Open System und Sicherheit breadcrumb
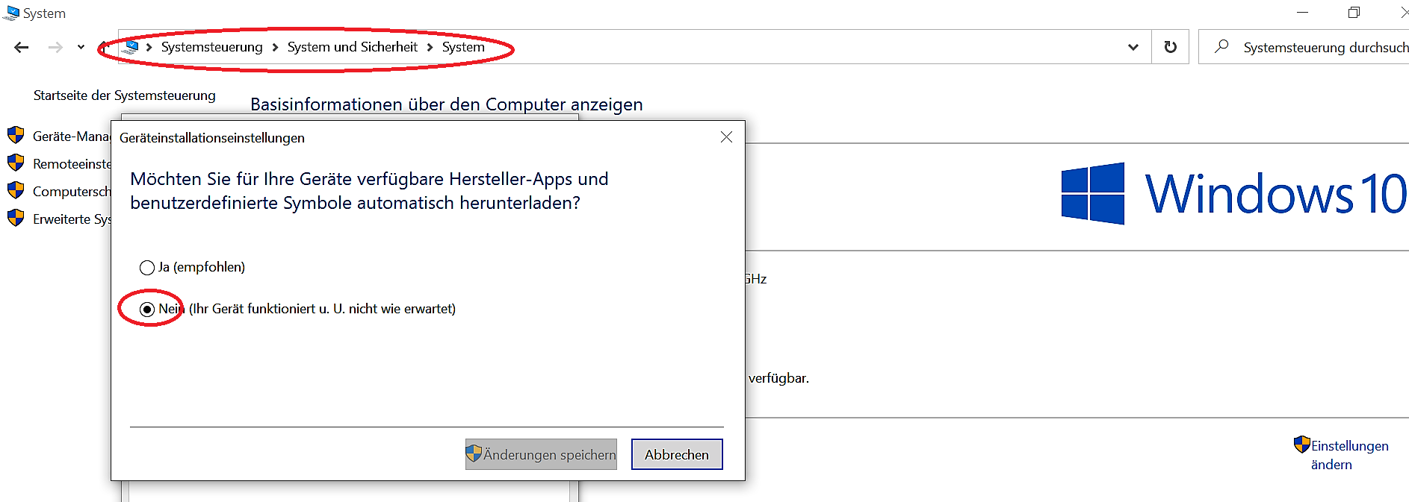The width and height of the screenshot is (1409, 502). 353,47
